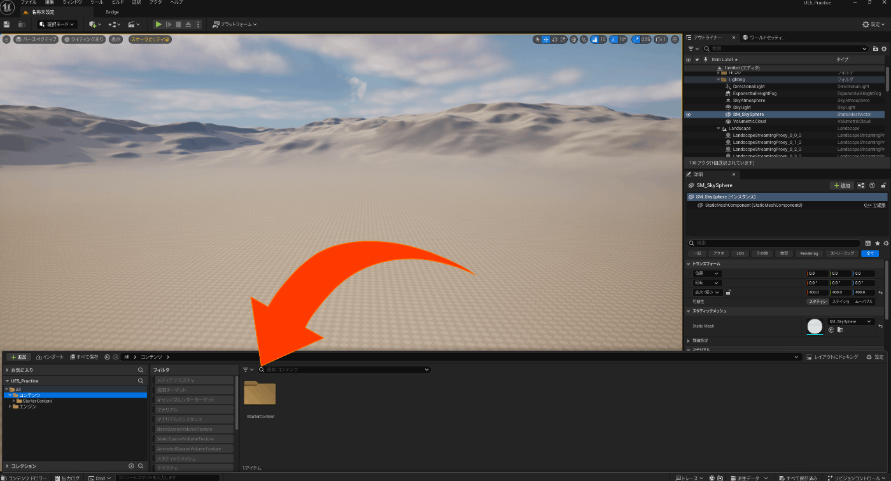This screenshot has height=481, width=891.
Task: Click the 表示 show flags button
Action: pyautogui.click(x=115, y=39)
